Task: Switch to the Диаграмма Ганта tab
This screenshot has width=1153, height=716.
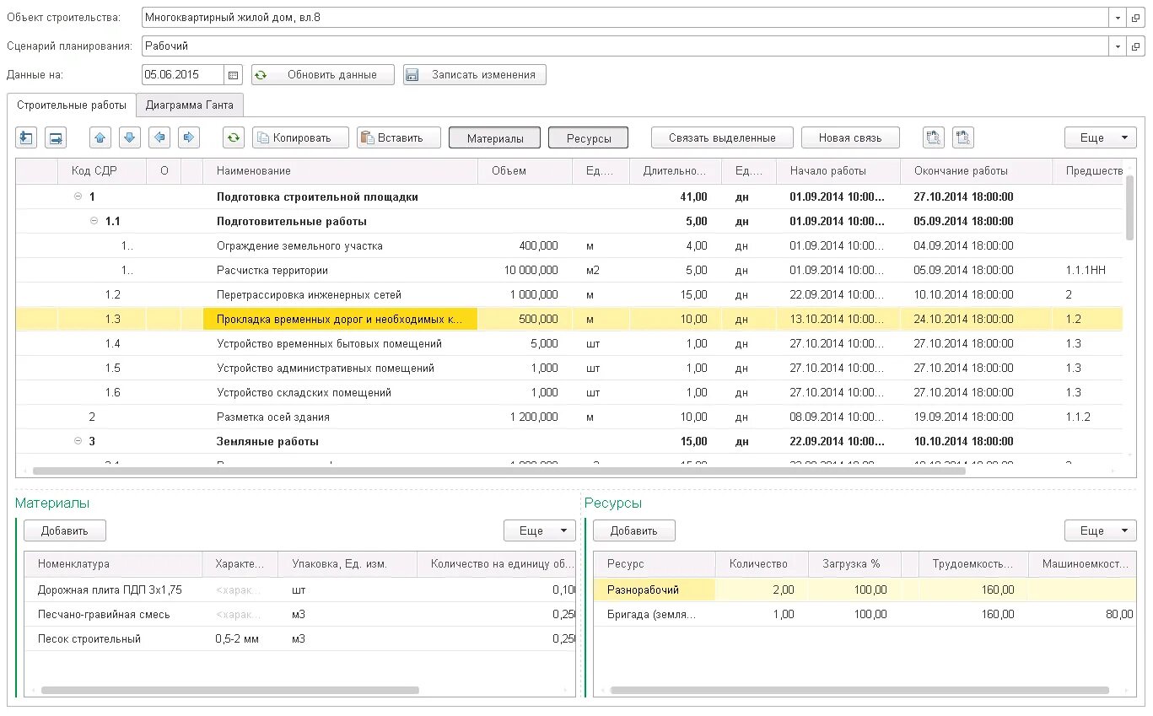Action: (x=190, y=105)
